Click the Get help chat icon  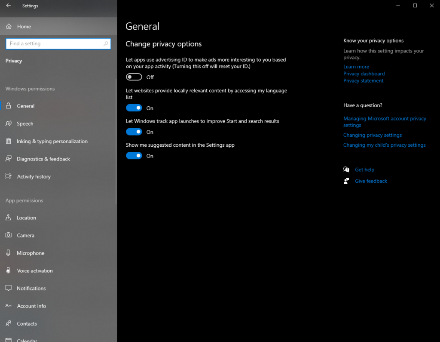tap(346, 169)
